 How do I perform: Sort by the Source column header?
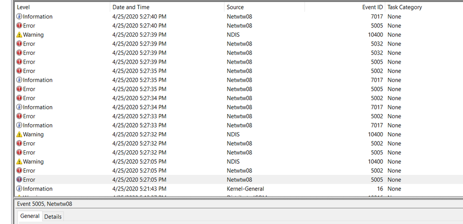pos(264,7)
